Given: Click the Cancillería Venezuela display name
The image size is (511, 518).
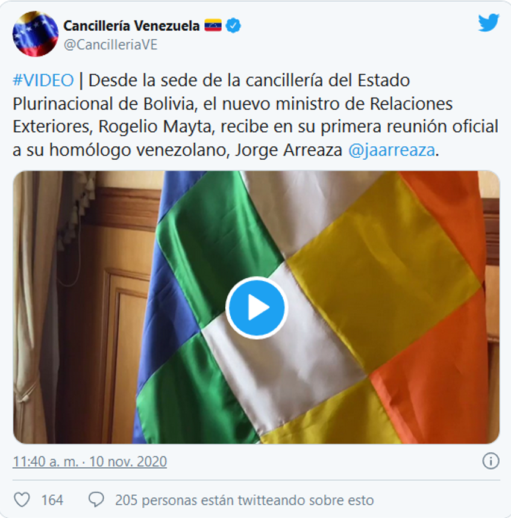Looking at the screenshot, I should 131,26.
